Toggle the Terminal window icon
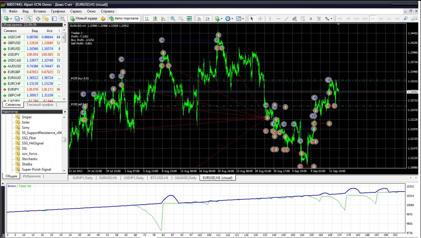Screen dimensions: 421x238 coord(54,19)
